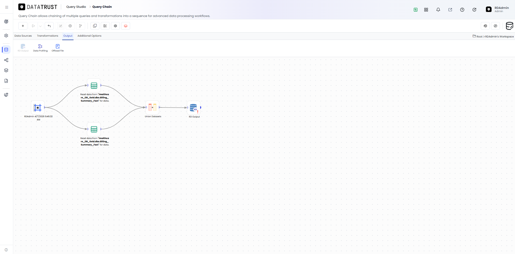Click the add new plus button
This screenshot has height=254, width=515.
[23, 26]
